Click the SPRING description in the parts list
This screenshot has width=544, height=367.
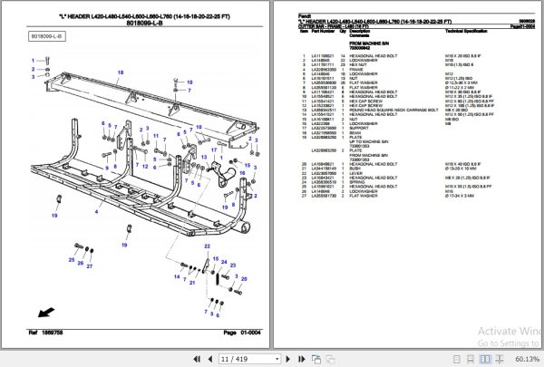[x=357, y=182]
